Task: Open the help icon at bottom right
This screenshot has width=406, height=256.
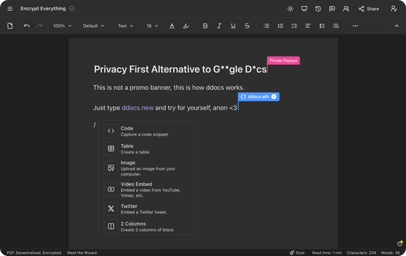Action: [x=399, y=243]
